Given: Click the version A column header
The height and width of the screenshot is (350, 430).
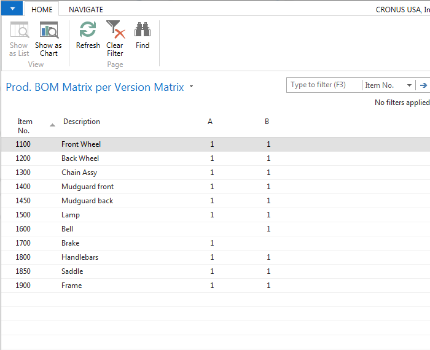Looking at the screenshot, I should (x=210, y=122).
